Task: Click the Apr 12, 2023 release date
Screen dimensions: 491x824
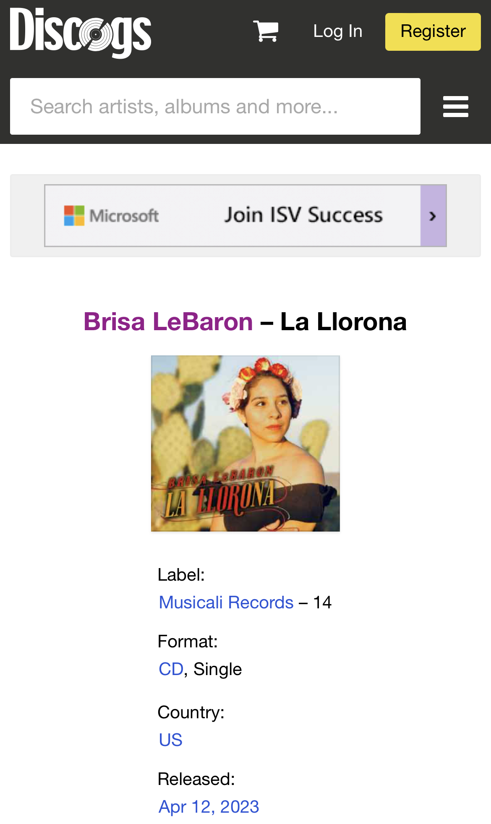Action: [209, 807]
